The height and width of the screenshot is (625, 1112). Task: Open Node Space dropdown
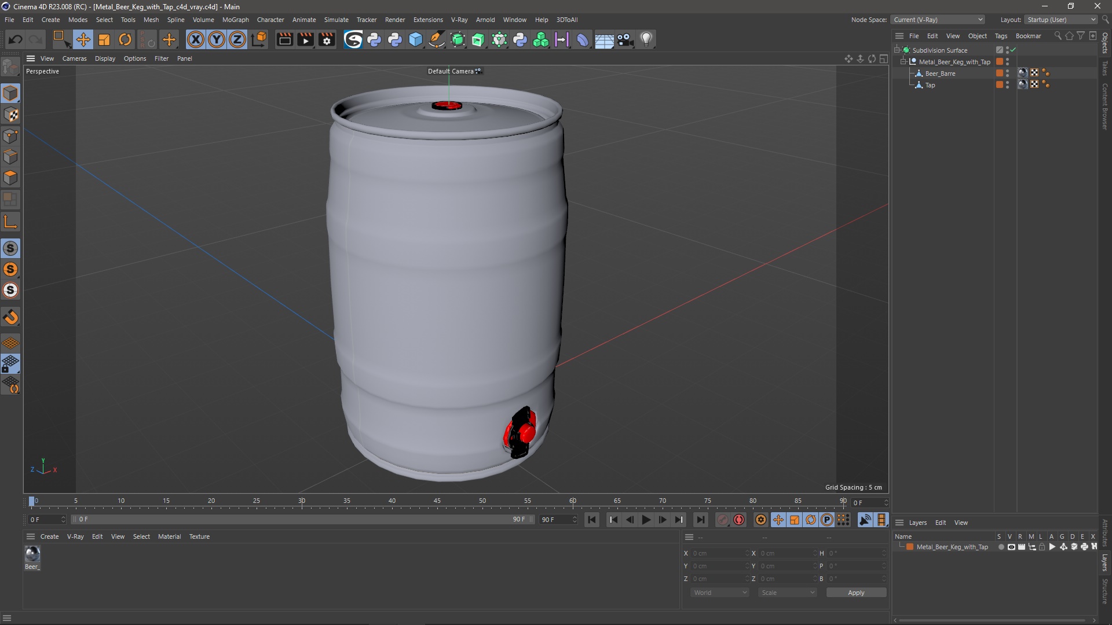point(938,20)
